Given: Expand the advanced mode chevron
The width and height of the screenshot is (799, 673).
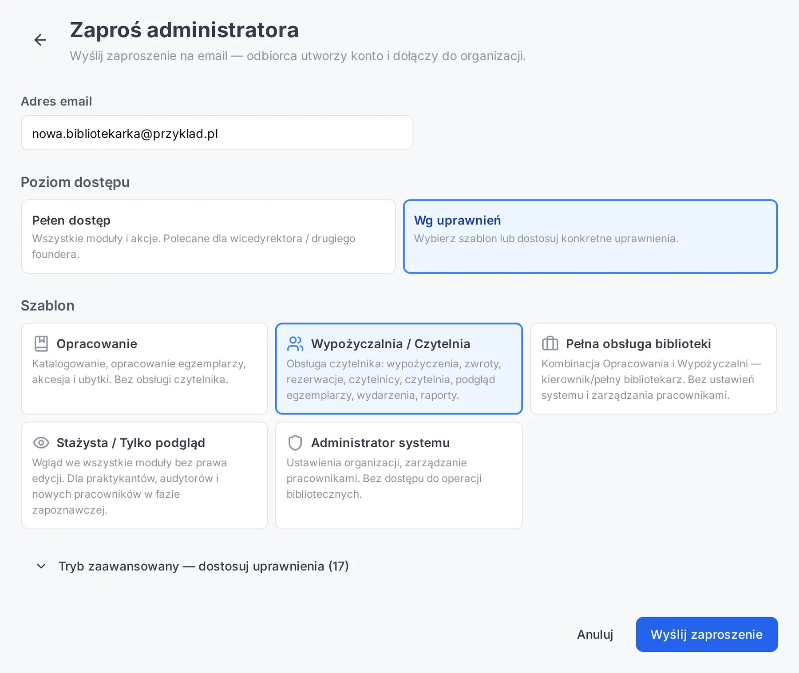Looking at the screenshot, I should 41,566.
